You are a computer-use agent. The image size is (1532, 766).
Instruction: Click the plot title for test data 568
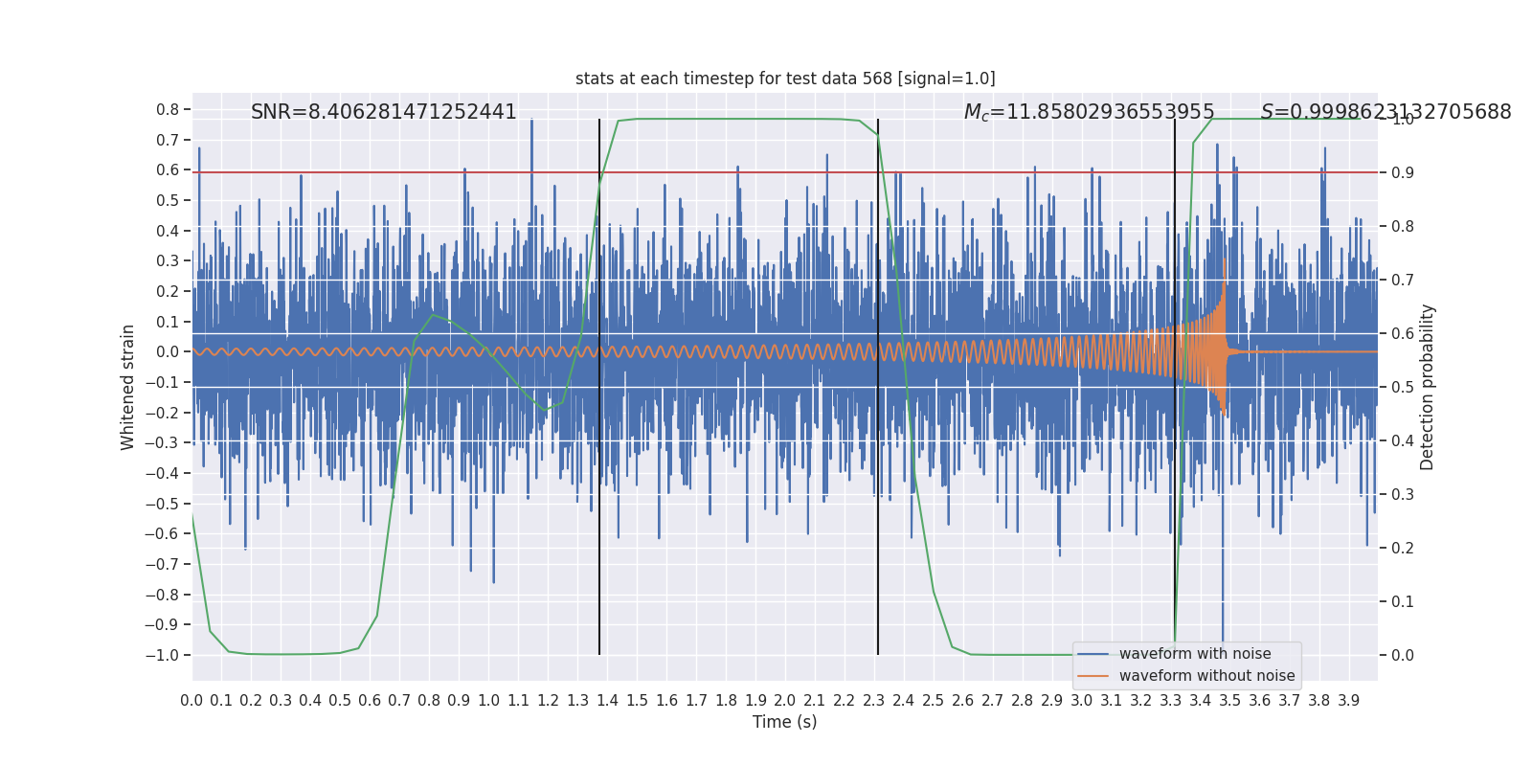(784, 79)
